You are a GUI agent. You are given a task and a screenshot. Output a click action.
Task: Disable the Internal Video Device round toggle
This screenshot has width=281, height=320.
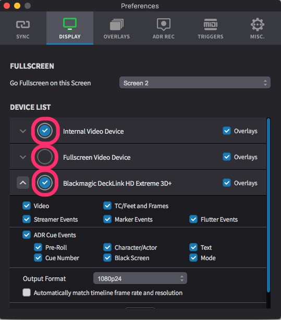click(45, 131)
